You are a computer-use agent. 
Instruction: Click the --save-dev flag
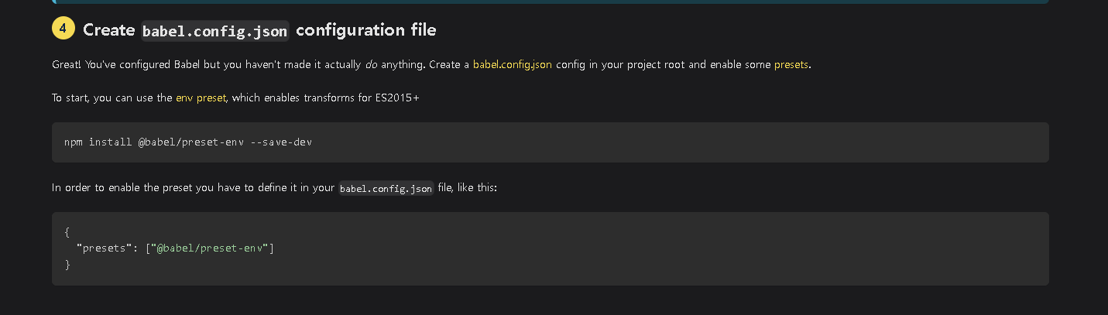tap(281, 142)
